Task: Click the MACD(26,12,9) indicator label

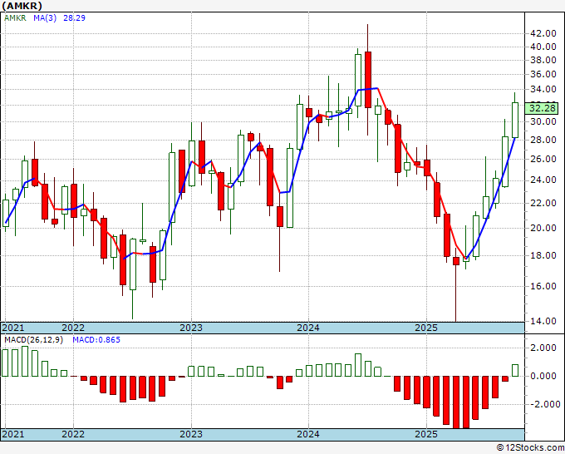Action: pos(33,340)
